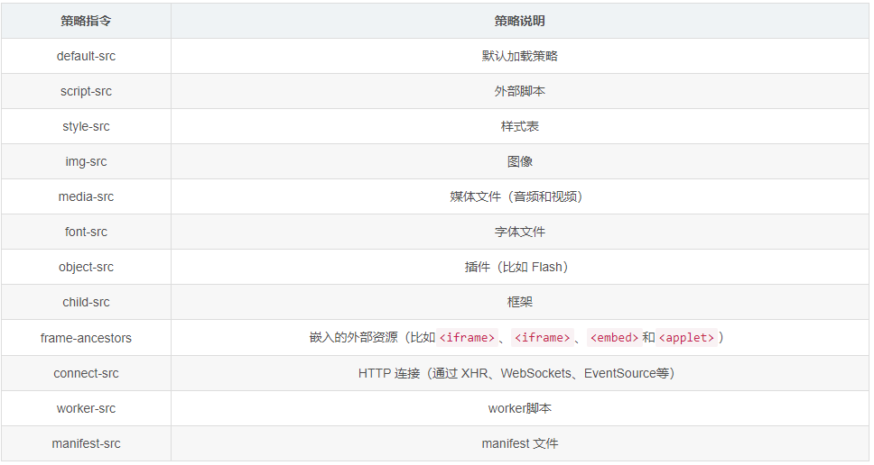Click the 媒体文件（音频和视频）description

point(516,196)
